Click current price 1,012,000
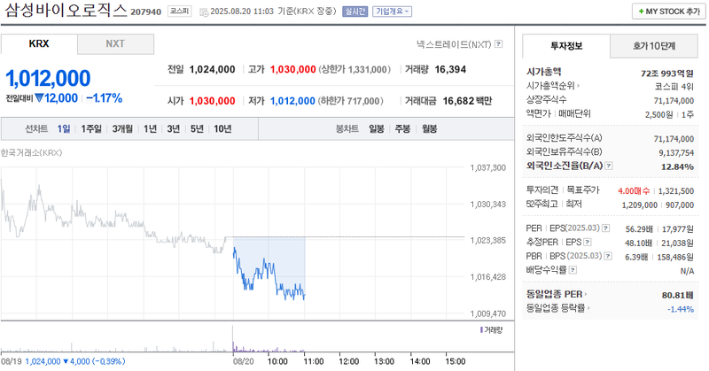 (48, 78)
